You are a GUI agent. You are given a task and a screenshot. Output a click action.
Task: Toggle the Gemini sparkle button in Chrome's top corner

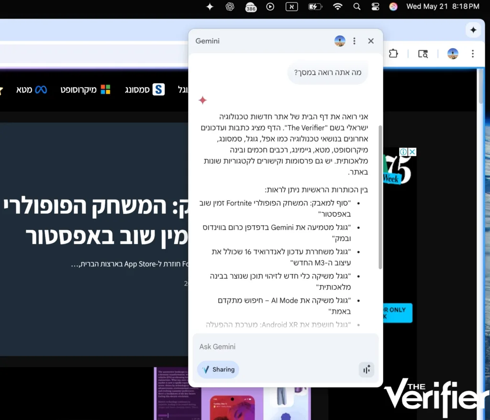[473, 30]
